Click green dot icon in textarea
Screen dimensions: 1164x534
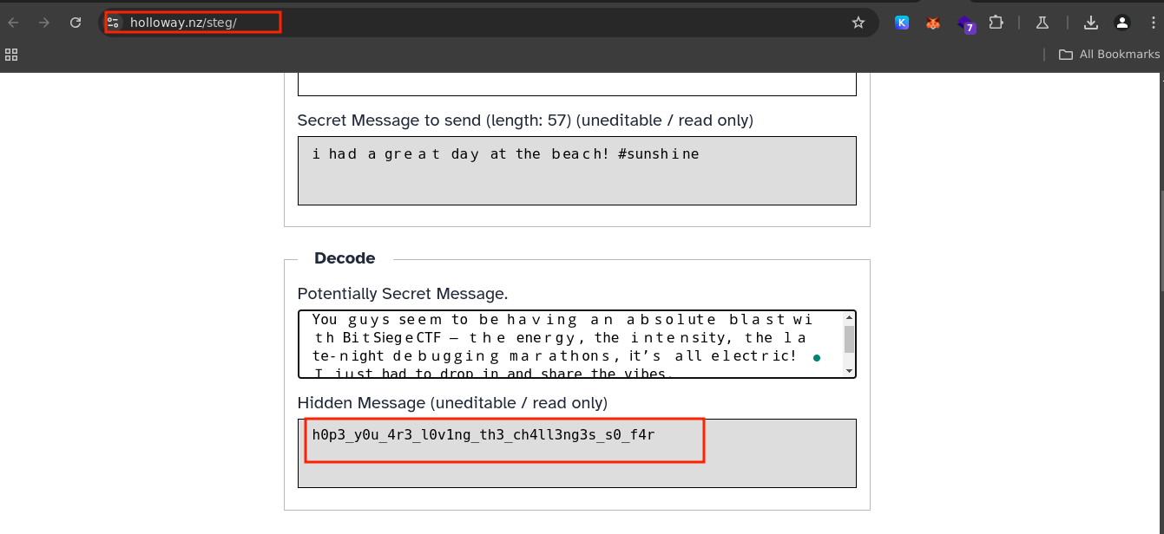817,357
